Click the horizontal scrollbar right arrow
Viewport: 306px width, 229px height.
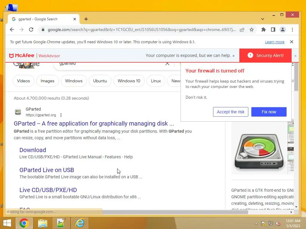point(291,212)
